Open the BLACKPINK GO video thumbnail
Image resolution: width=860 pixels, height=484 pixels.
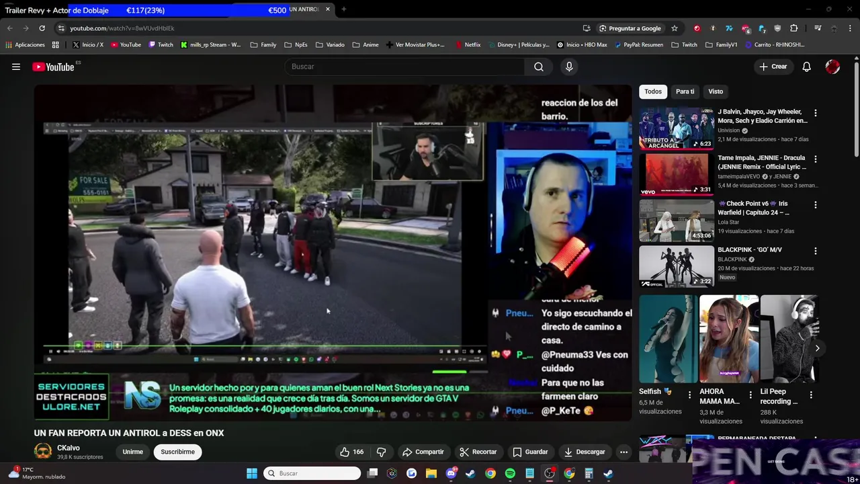click(x=677, y=266)
